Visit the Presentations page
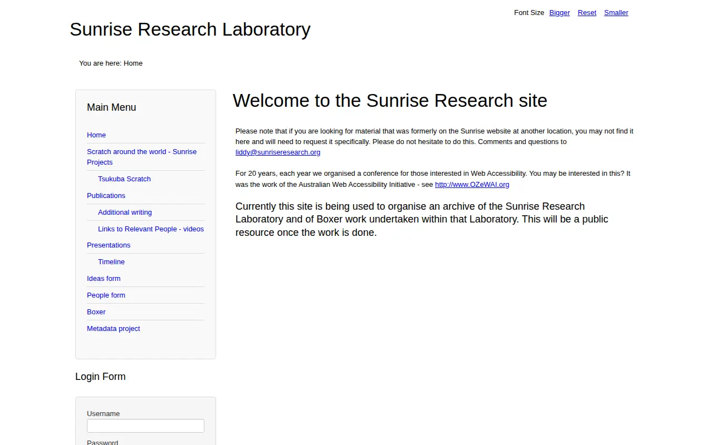The width and height of the screenshot is (713, 445). [x=109, y=245]
